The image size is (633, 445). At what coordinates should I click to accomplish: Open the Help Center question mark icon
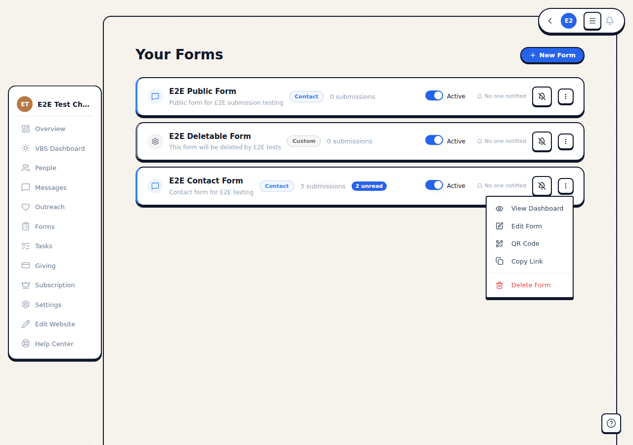tap(611, 423)
